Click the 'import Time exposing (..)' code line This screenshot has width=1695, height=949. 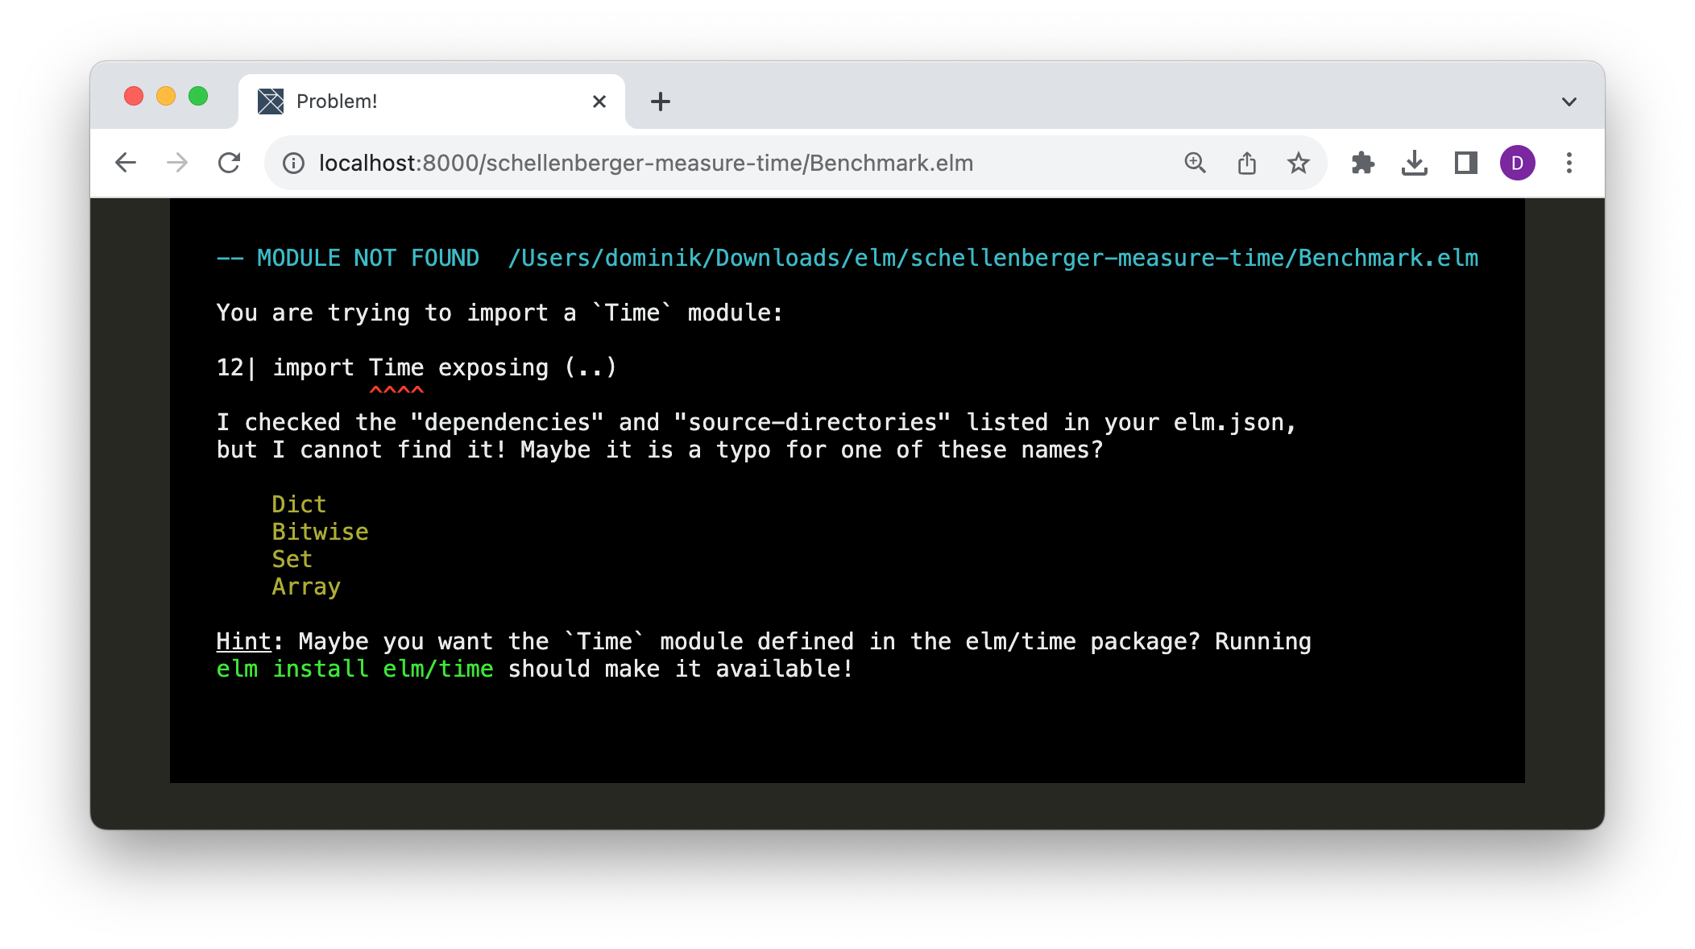click(x=445, y=367)
